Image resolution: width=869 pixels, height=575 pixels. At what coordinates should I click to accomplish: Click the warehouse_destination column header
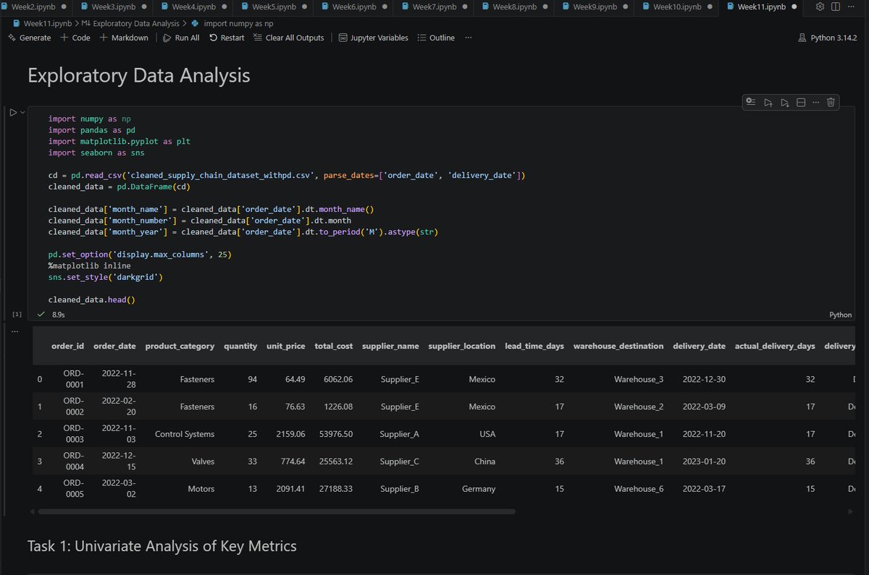point(618,346)
